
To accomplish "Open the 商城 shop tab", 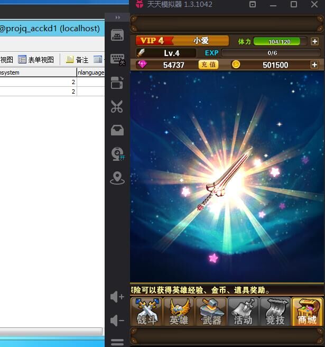I will click(x=307, y=312).
